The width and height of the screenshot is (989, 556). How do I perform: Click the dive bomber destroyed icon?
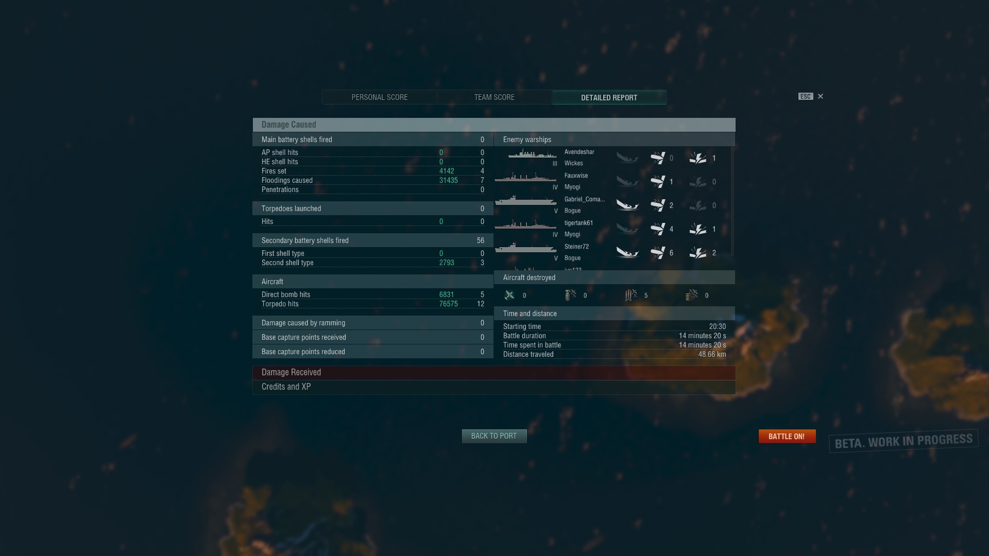pyautogui.click(x=570, y=295)
